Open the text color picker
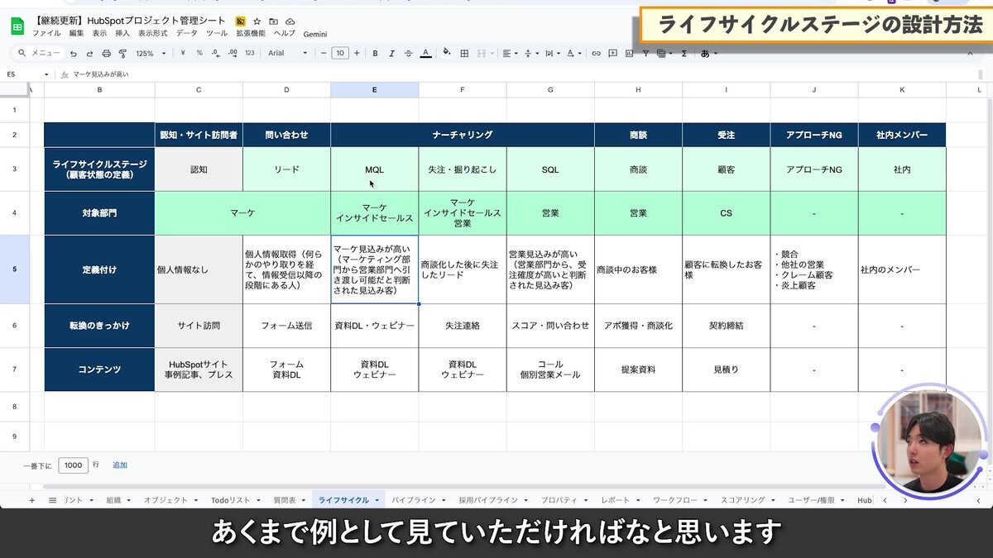The image size is (993, 558). (x=426, y=53)
